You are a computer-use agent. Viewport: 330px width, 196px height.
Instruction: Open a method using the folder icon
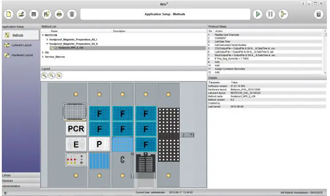click(21, 14)
